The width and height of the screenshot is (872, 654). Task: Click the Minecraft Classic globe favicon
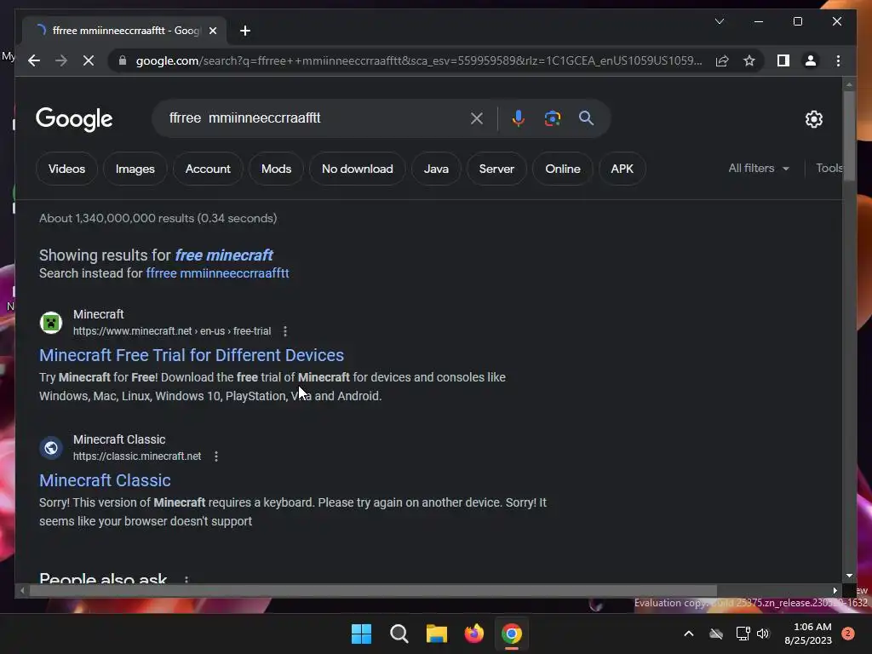click(x=51, y=448)
